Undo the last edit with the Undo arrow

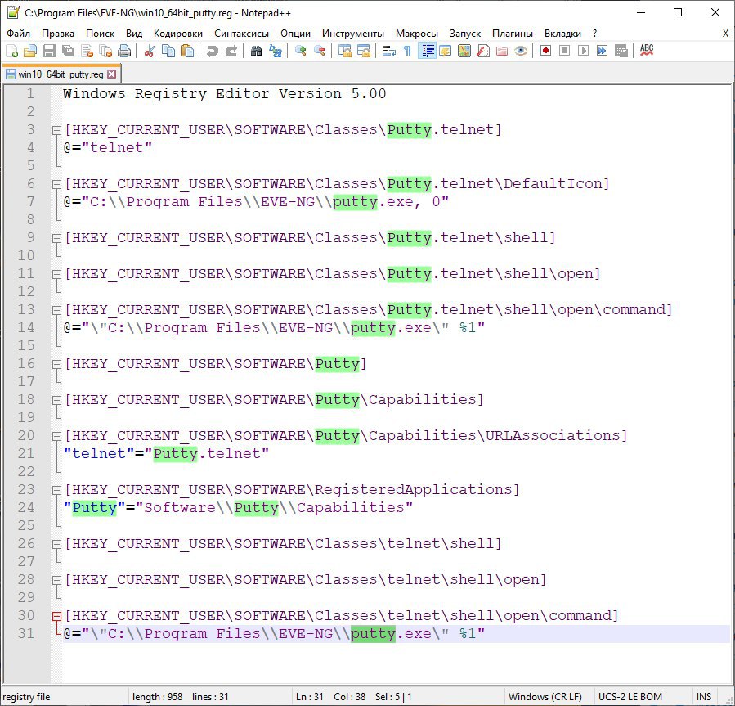[x=212, y=51]
